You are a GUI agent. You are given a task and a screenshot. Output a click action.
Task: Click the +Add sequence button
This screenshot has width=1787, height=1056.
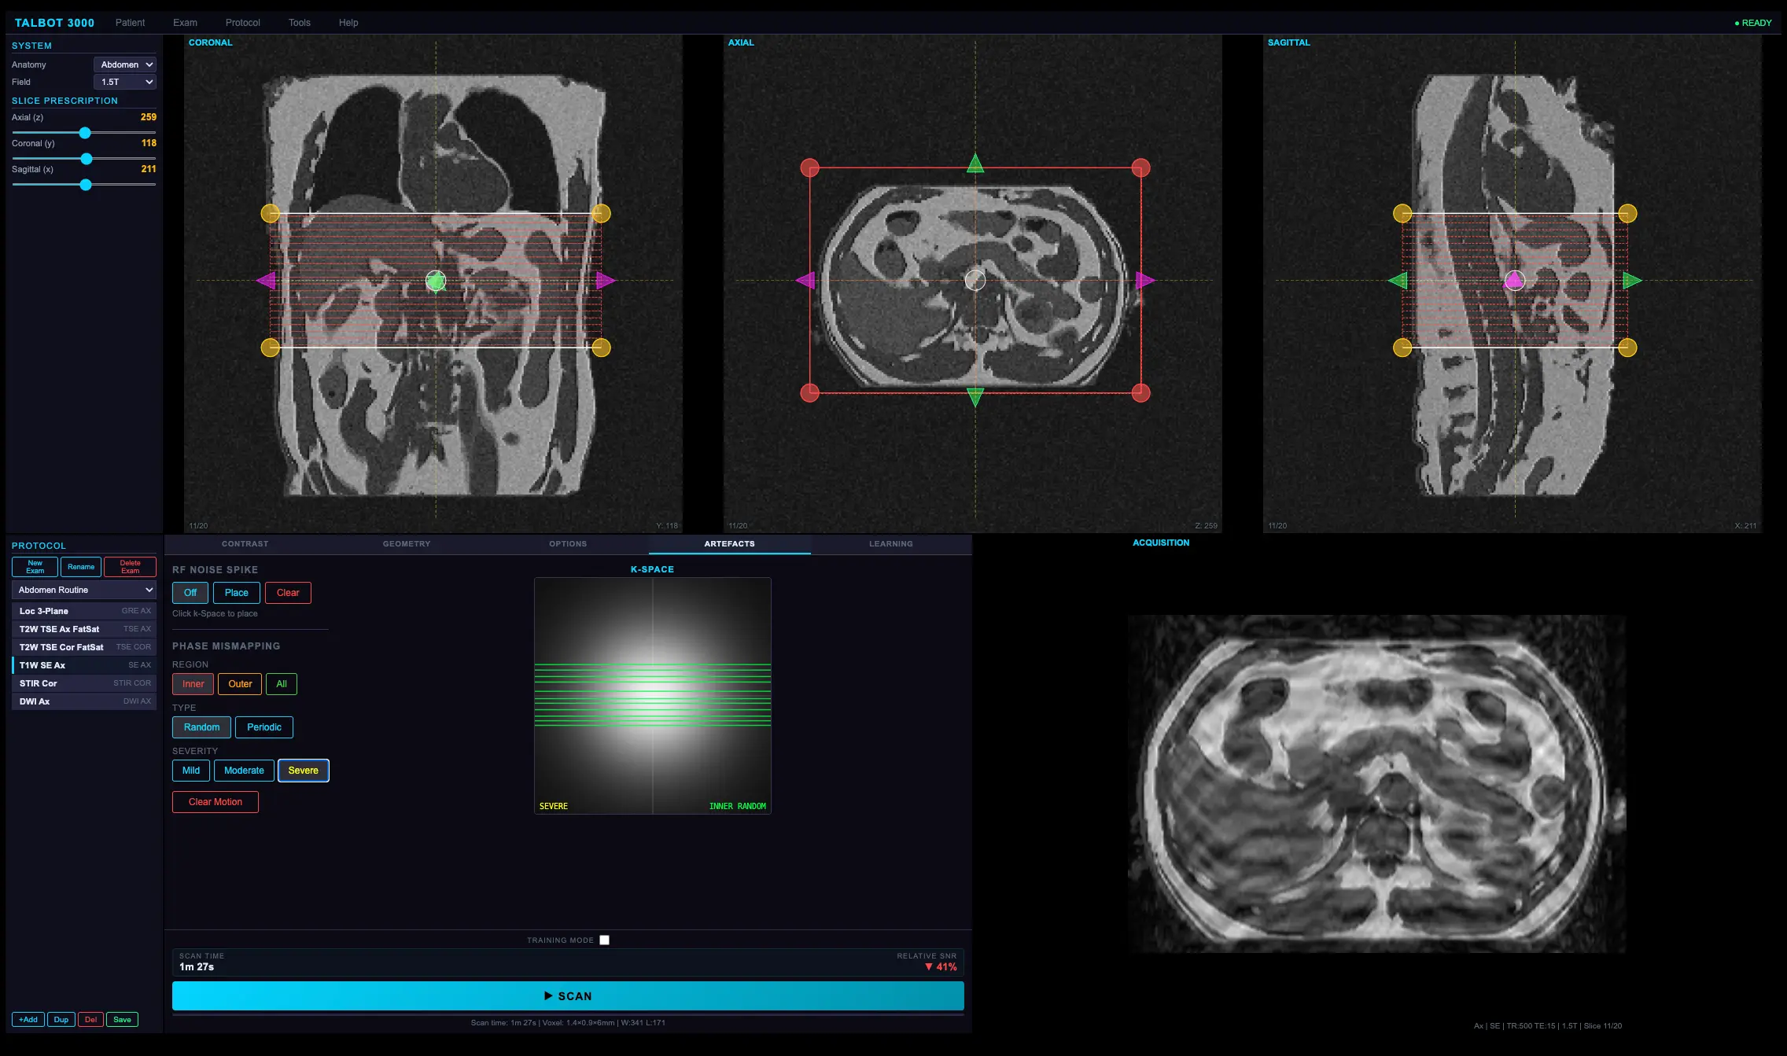pos(28,1020)
